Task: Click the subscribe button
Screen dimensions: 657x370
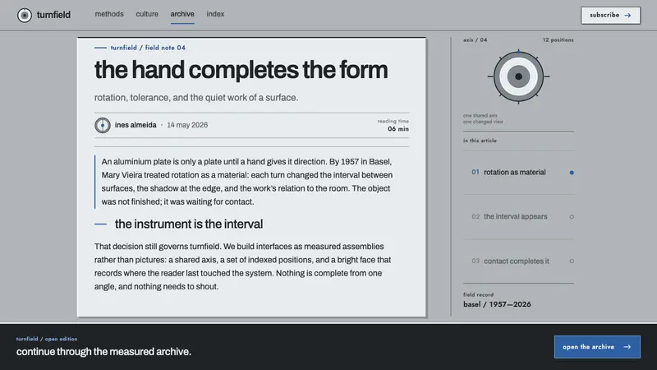Action: tap(610, 15)
